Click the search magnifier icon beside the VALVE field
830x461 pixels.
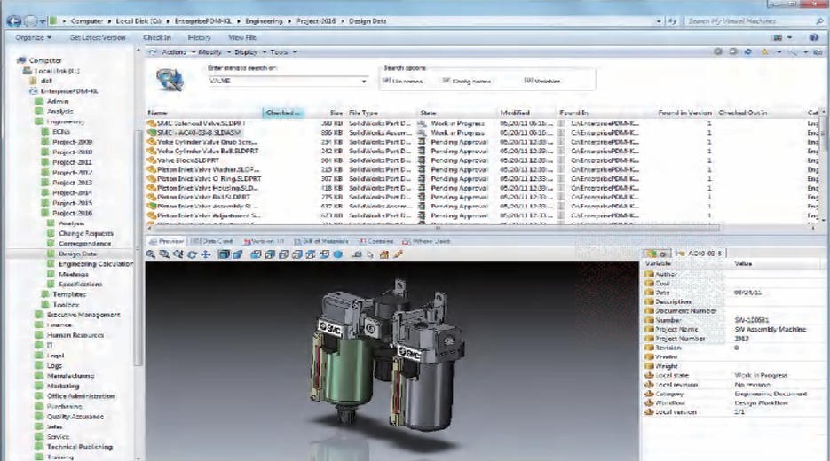(x=168, y=80)
